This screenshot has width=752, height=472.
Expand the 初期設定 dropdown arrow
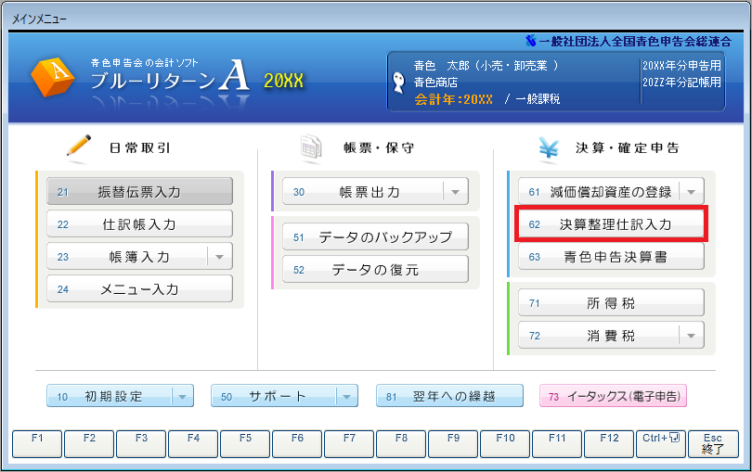click(183, 396)
